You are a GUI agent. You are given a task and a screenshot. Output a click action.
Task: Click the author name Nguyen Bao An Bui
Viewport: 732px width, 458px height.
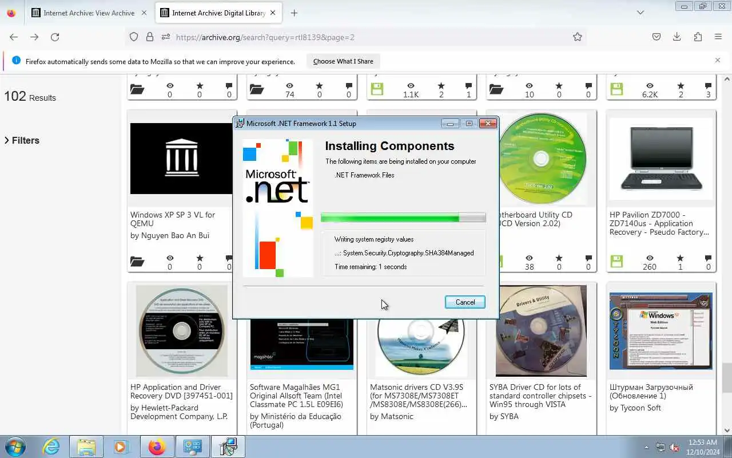pyautogui.click(x=170, y=235)
